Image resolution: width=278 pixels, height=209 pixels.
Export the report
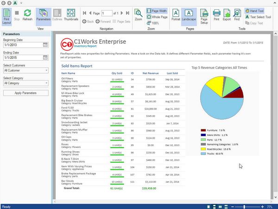(x=227, y=15)
